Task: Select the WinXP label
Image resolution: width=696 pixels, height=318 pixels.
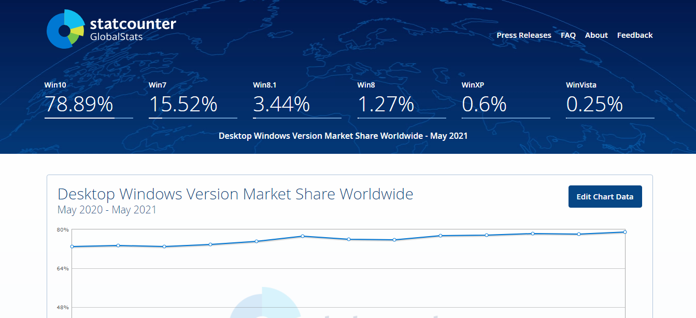Action: point(473,85)
